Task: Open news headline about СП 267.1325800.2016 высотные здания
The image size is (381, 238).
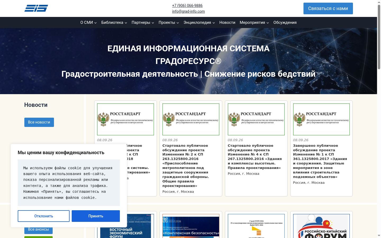Action: pos(255,157)
